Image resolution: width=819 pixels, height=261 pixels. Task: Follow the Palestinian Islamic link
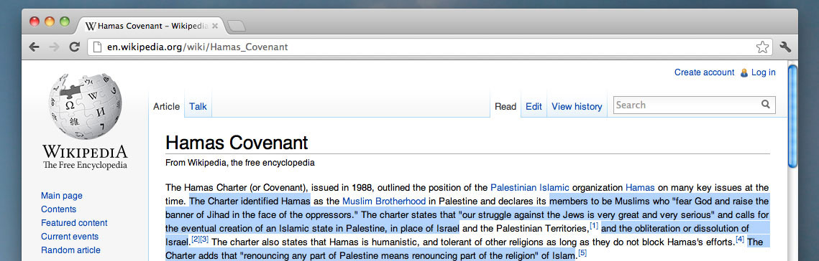530,188
